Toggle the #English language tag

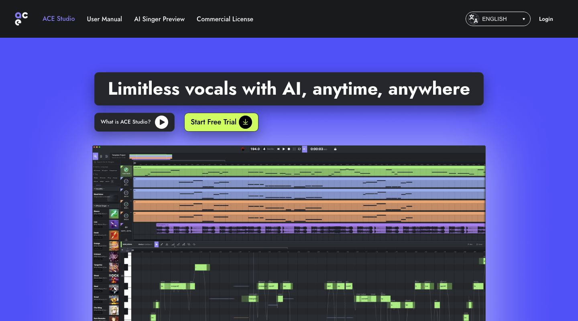[105, 171]
